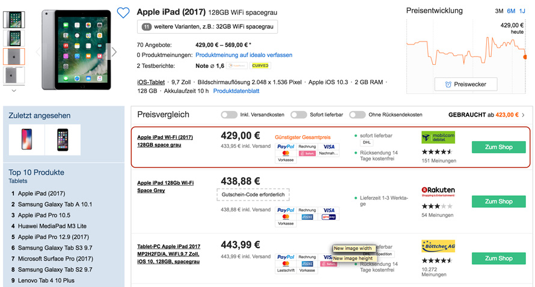The height and width of the screenshot is (287, 535).
Task: Click Zum Shop for Rakuten offer
Action: [x=498, y=202]
